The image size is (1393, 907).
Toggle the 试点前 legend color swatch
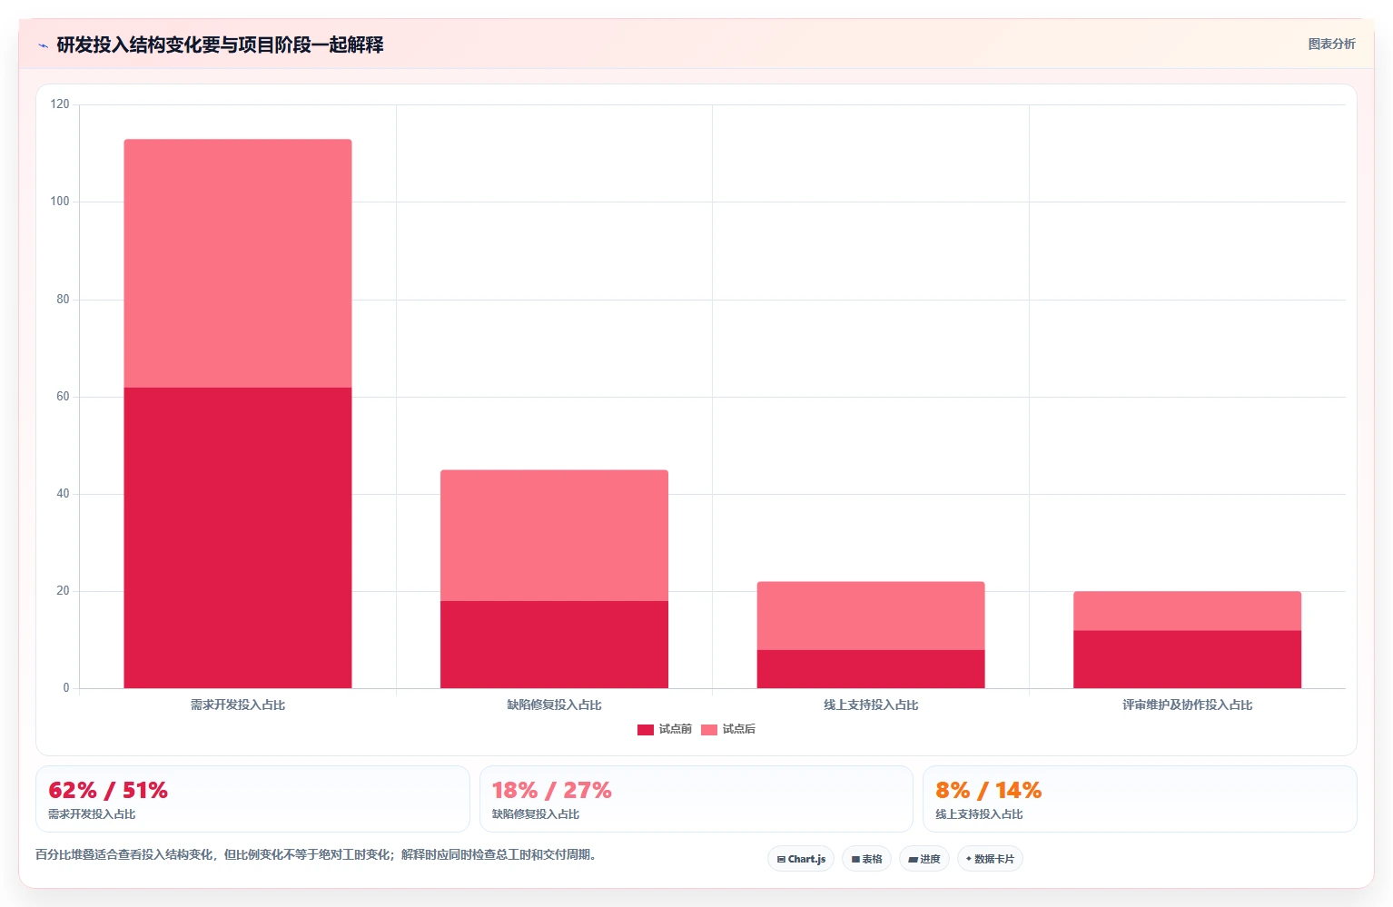[x=646, y=730]
